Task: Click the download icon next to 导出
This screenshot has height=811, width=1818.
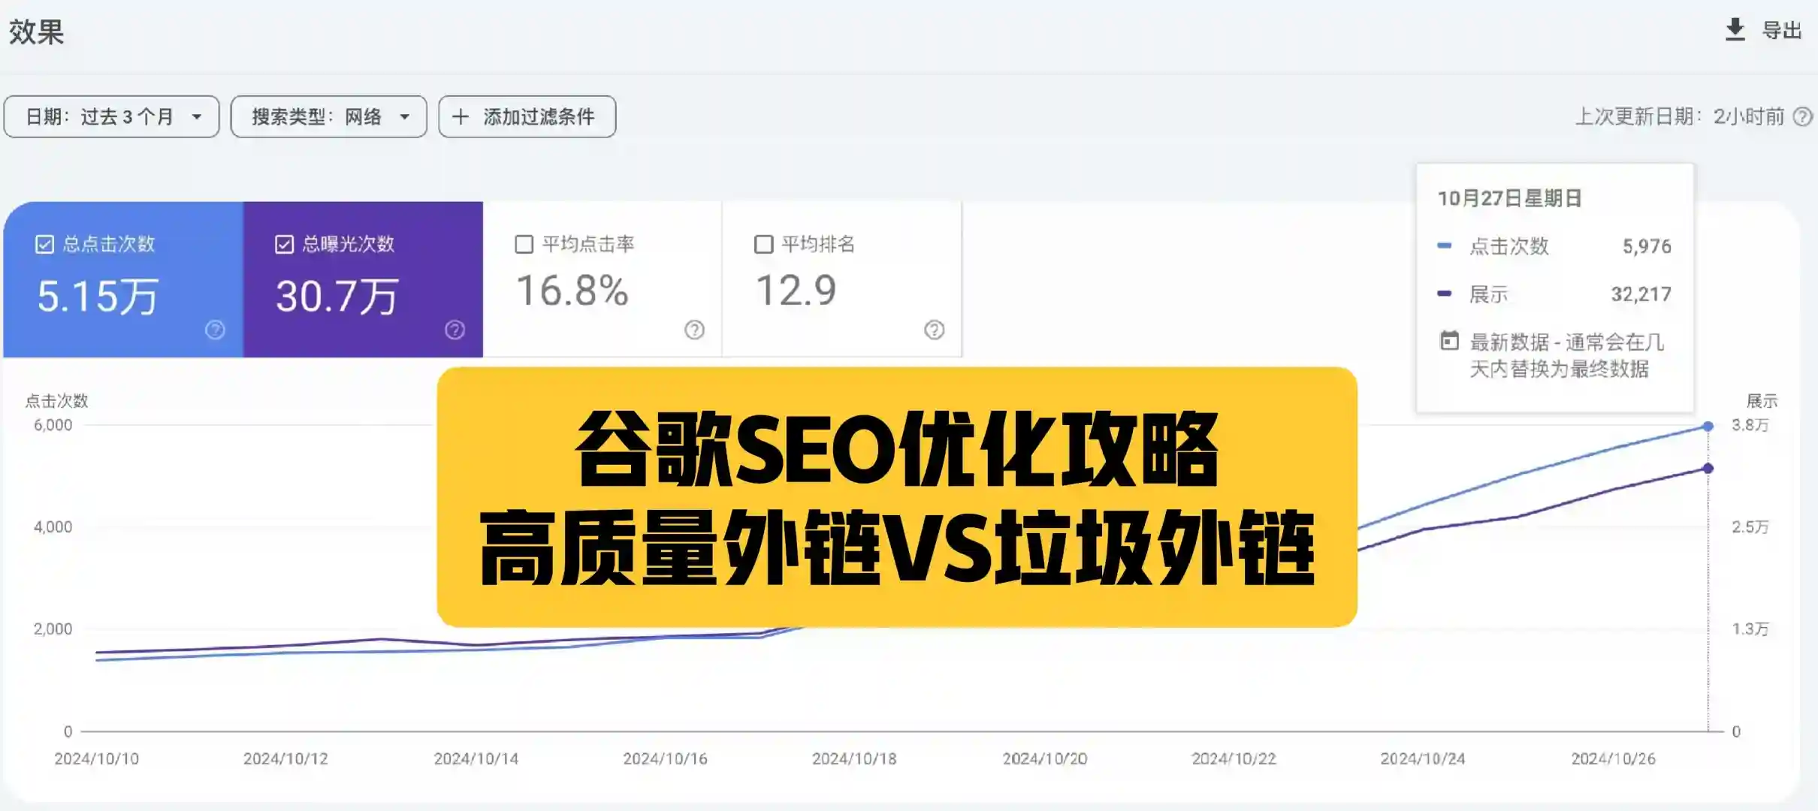Action: 1735,30
